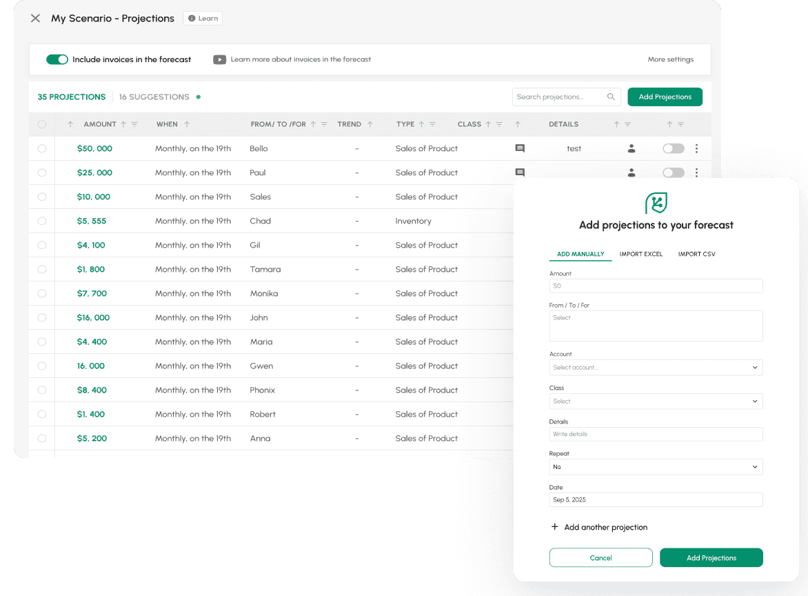
Task: Open the Repeat dropdown
Action: 656,467
